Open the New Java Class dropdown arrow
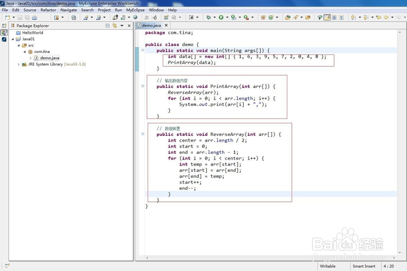 [x=277, y=17]
